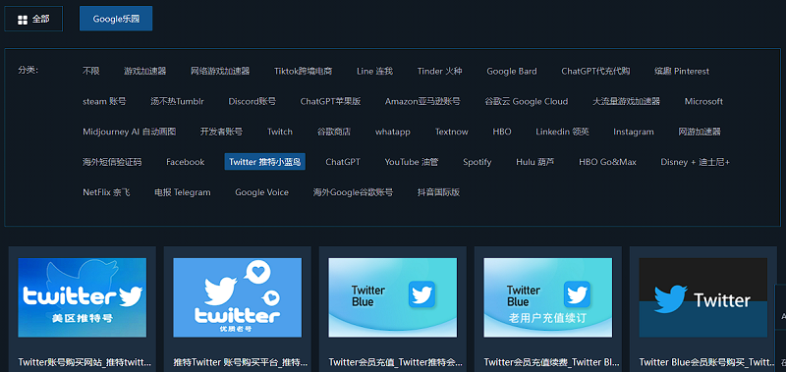
Task: Open 推特Twitter 账号购买平台 product title
Action: pos(240,362)
